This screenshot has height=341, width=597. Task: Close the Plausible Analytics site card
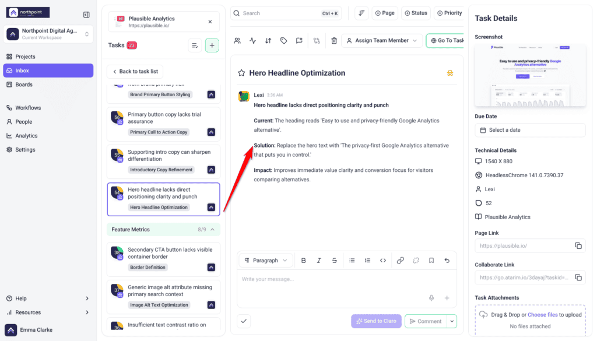tap(210, 22)
